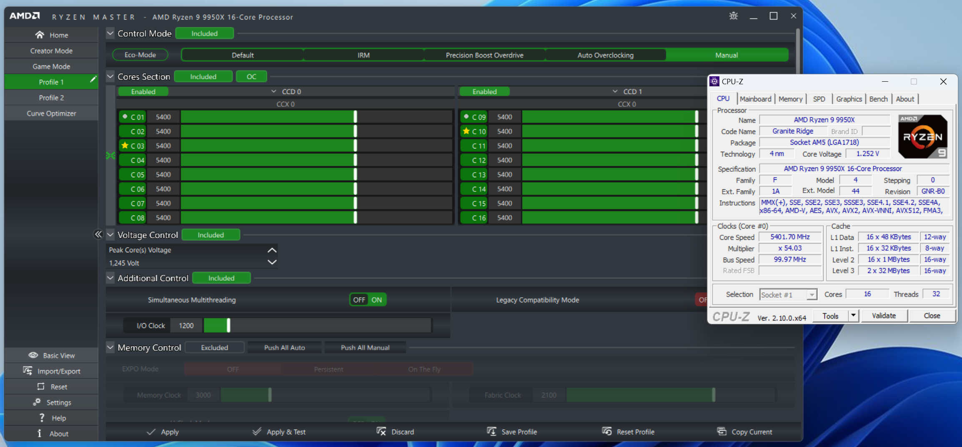Click the CPU-Z window title icon
962x447 pixels.
click(x=714, y=81)
